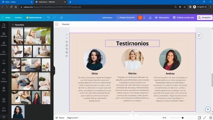Redo the last action

click(x=54, y=18)
